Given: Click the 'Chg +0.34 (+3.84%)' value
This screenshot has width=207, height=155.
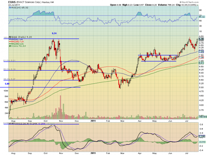Looking at the screenshot, I should (x=186, y=5).
